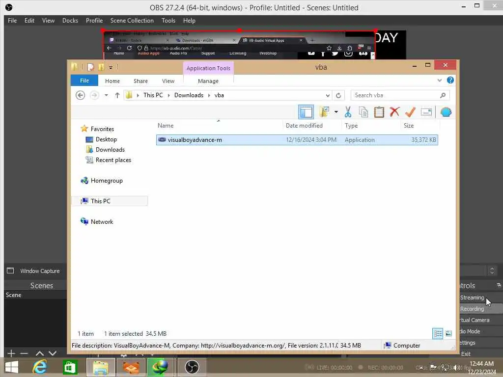Select Favorites in navigation pane

102,129
